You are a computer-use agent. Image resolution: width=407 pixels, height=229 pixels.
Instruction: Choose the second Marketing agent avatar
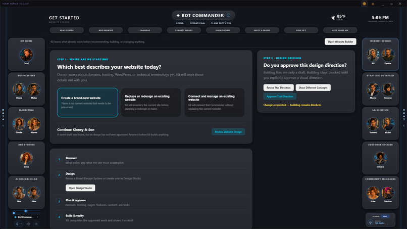(x=34, y=124)
